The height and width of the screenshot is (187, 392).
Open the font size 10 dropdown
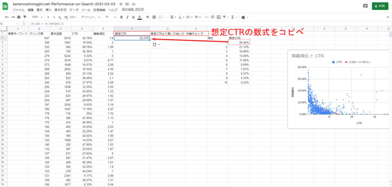point(111,17)
